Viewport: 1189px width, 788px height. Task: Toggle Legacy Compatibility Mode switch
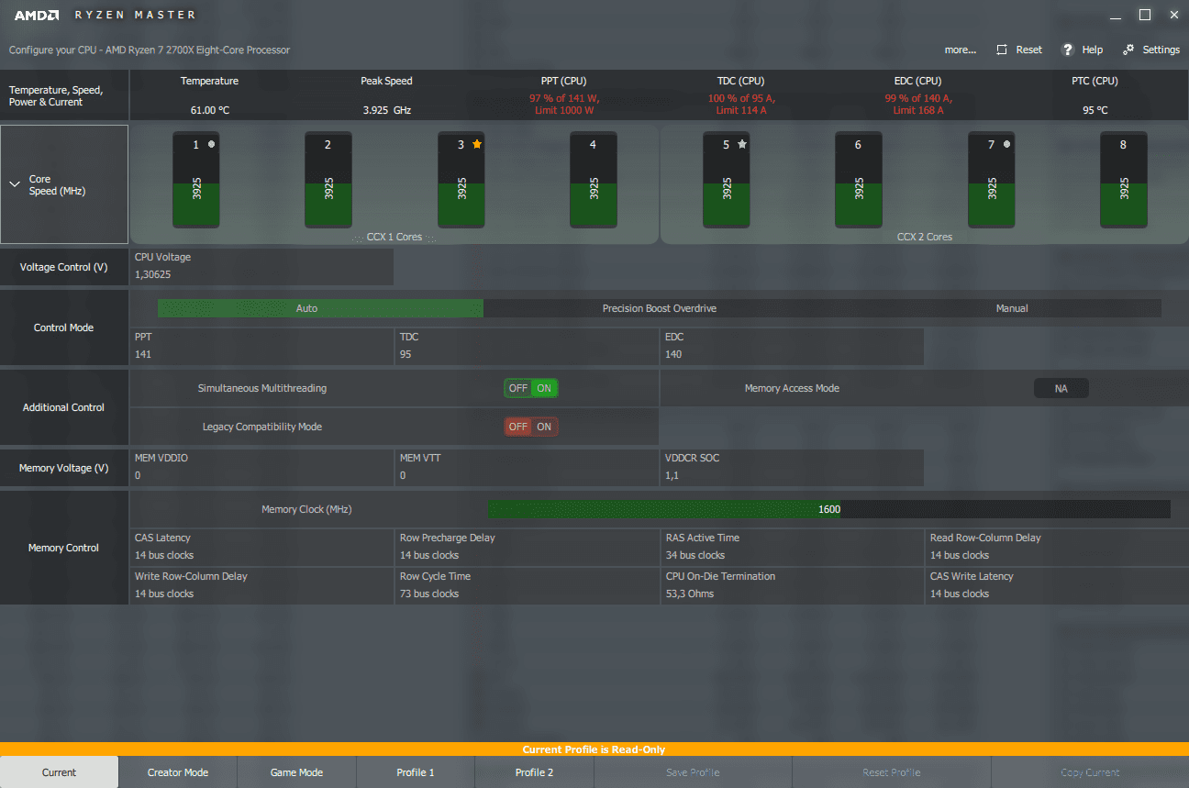531,427
